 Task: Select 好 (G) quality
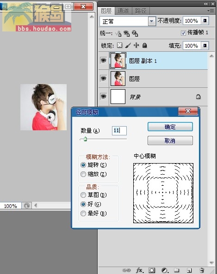(83, 204)
